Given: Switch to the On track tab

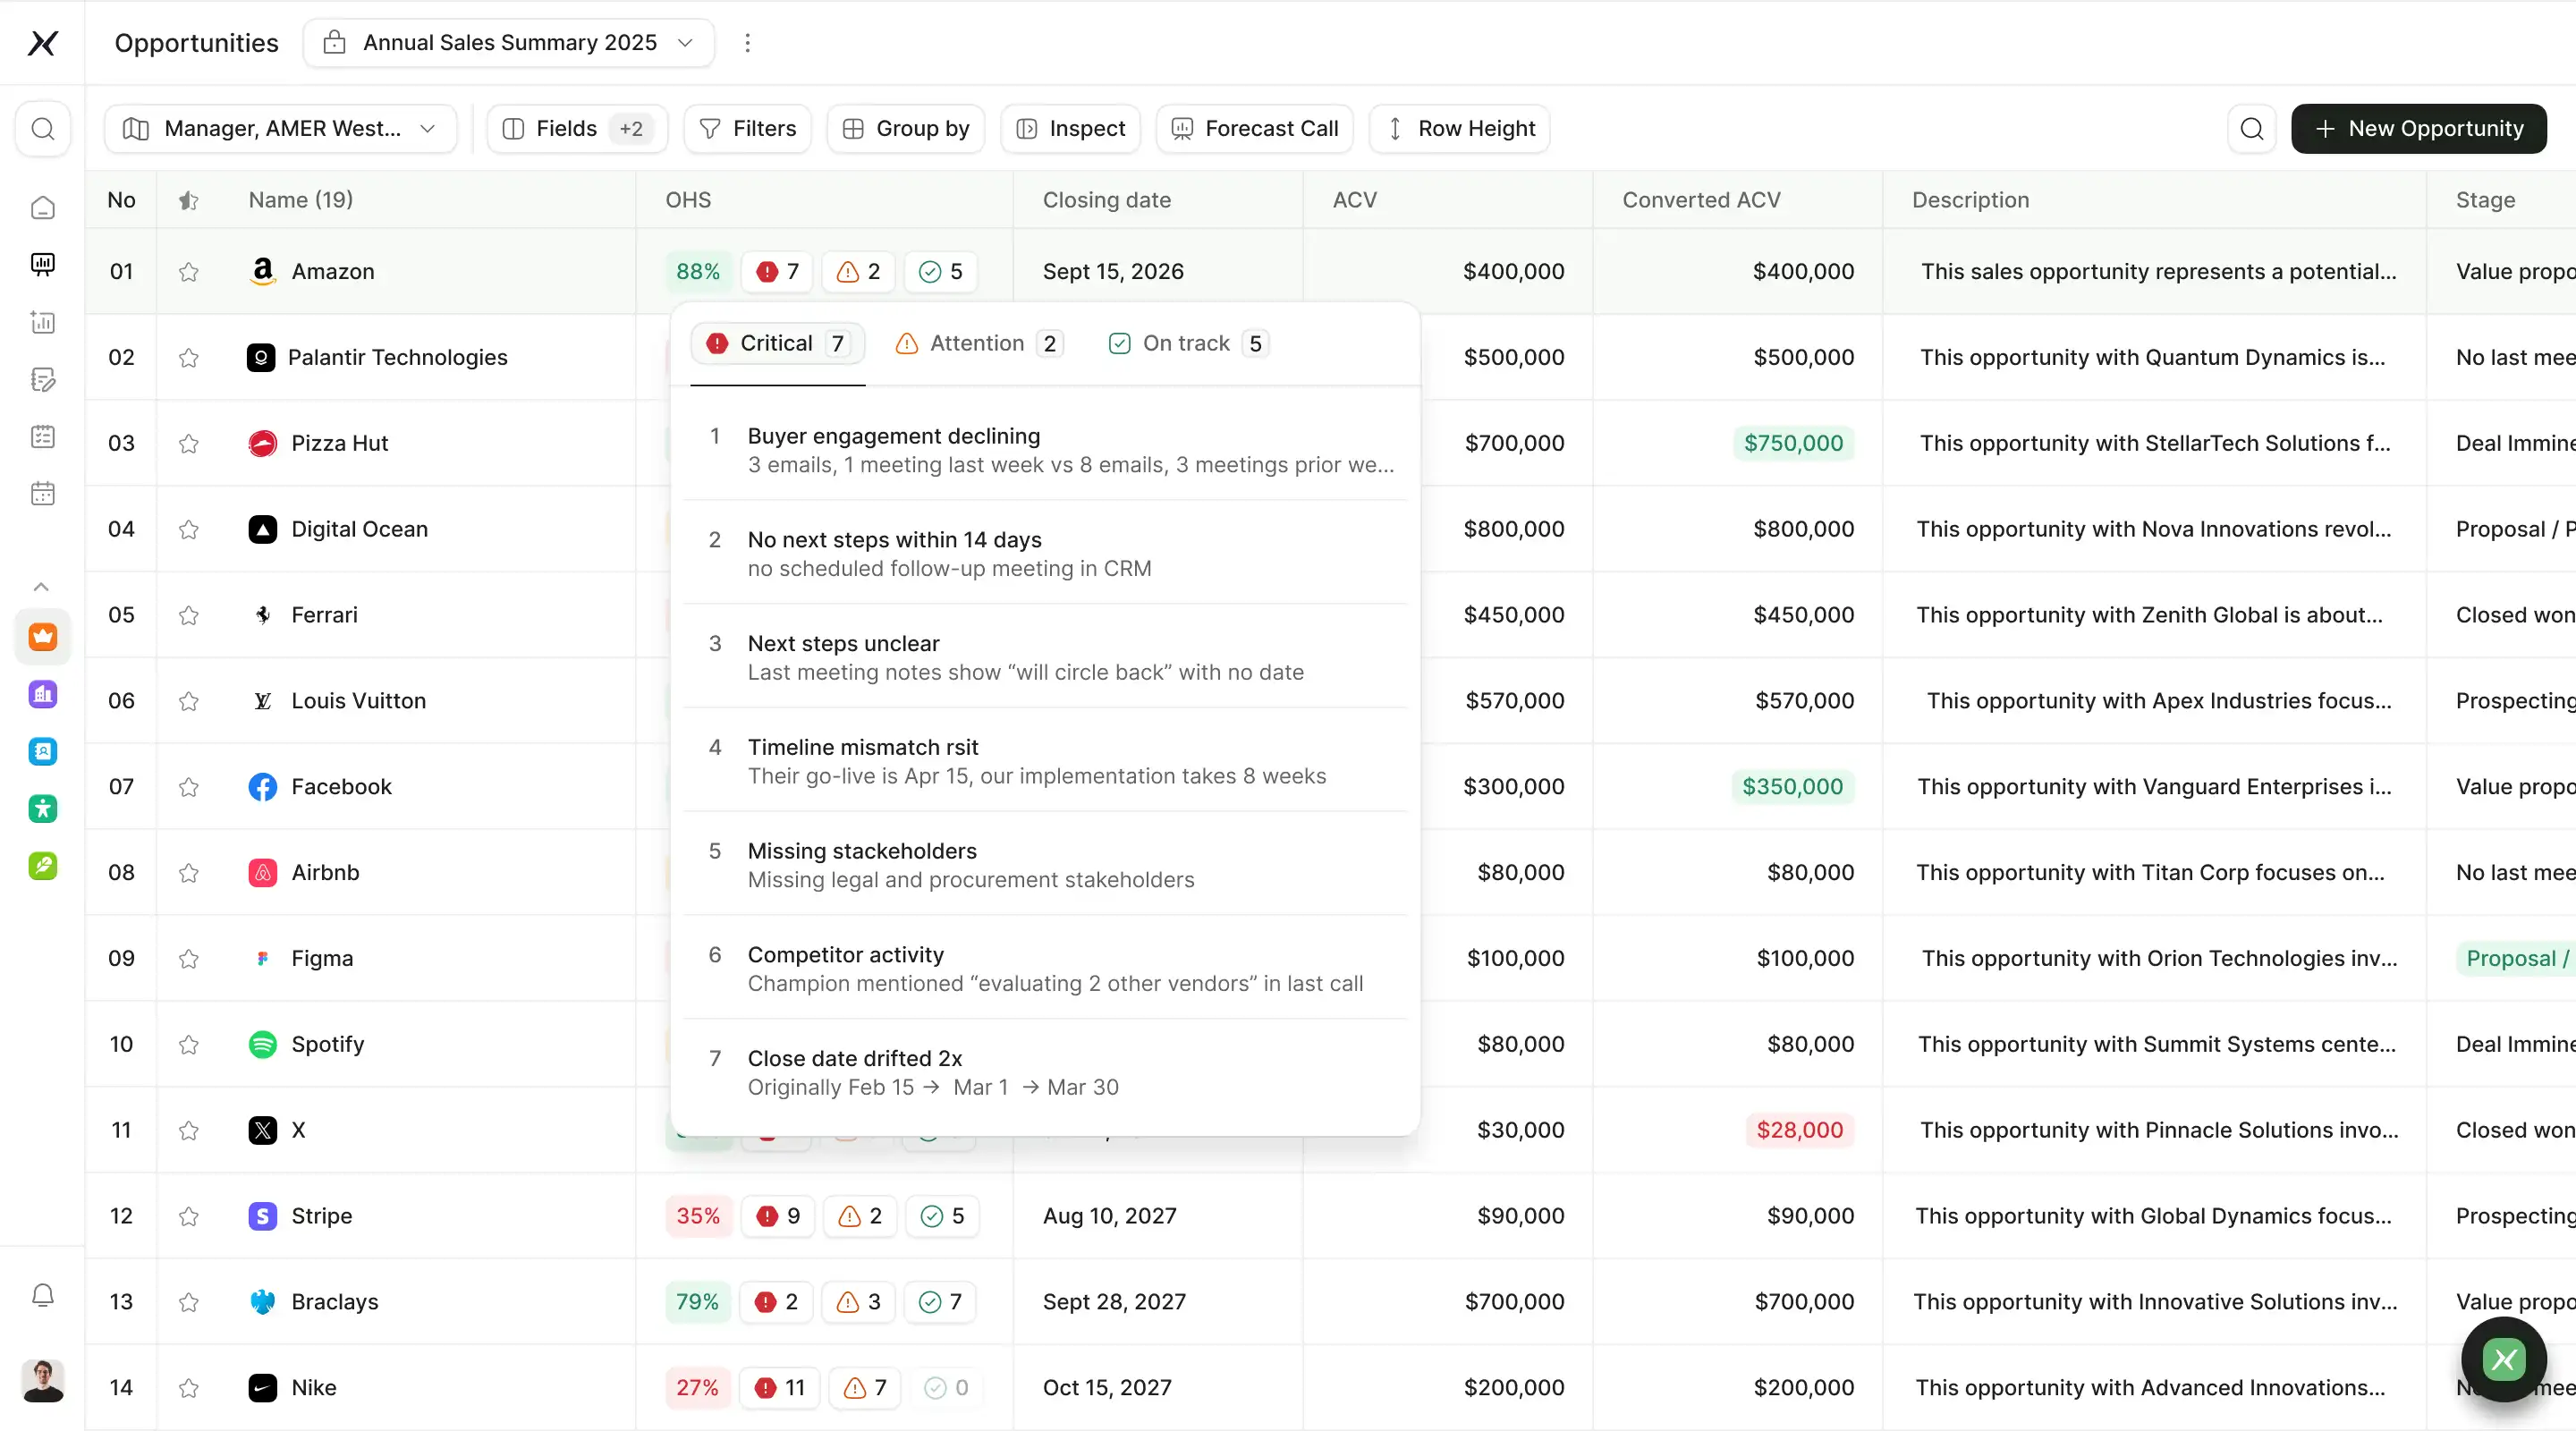Looking at the screenshot, I should coord(1188,344).
